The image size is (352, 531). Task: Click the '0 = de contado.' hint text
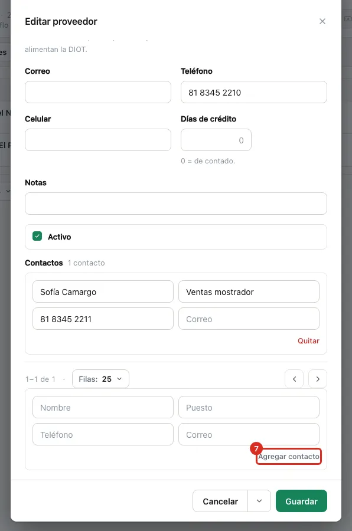[208, 161]
